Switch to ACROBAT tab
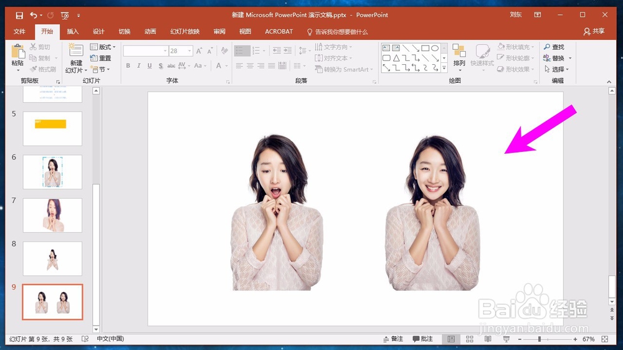Image resolution: width=623 pixels, height=350 pixels. pos(279,31)
